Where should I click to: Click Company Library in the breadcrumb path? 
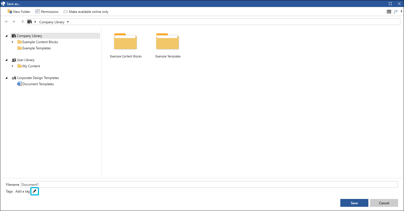point(52,22)
